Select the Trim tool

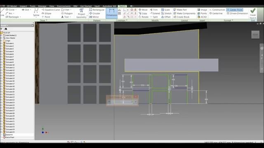pyautogui.click(x=153, y=10)
